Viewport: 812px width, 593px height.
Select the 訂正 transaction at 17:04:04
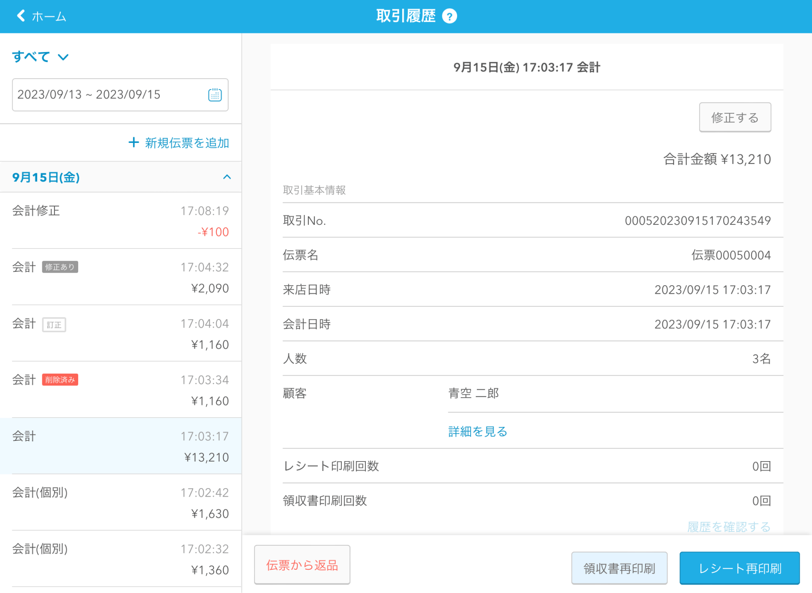point(121,333)
